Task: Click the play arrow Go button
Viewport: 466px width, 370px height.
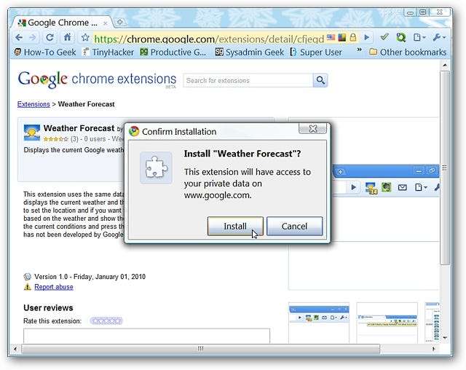Action: [367, 37]
